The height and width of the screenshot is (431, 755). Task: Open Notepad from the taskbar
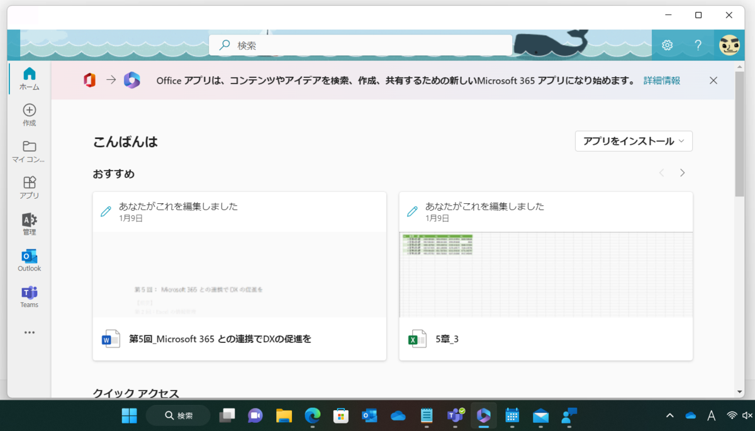click(427, 415)
